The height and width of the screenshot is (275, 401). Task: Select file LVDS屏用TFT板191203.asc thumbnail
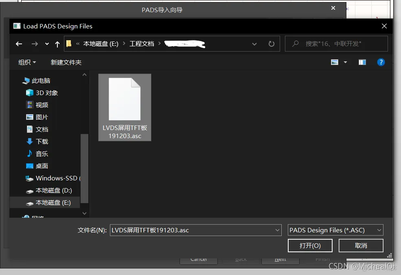point(125,107)
